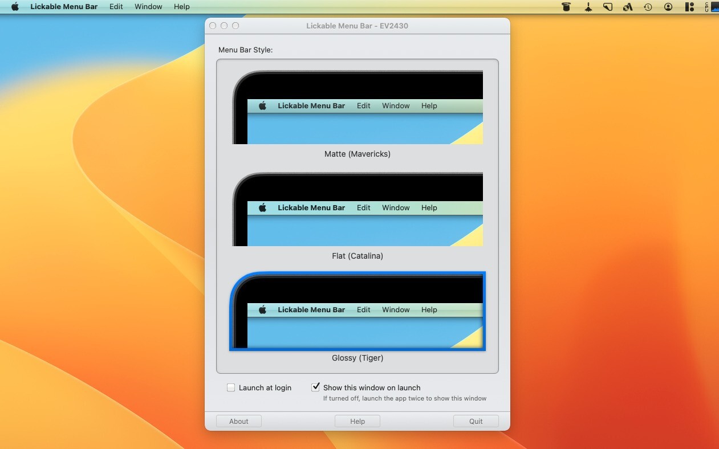Click the user account menu bar icon
The height and width of the screenshot is (449, 719).
(x=668, y=7)
